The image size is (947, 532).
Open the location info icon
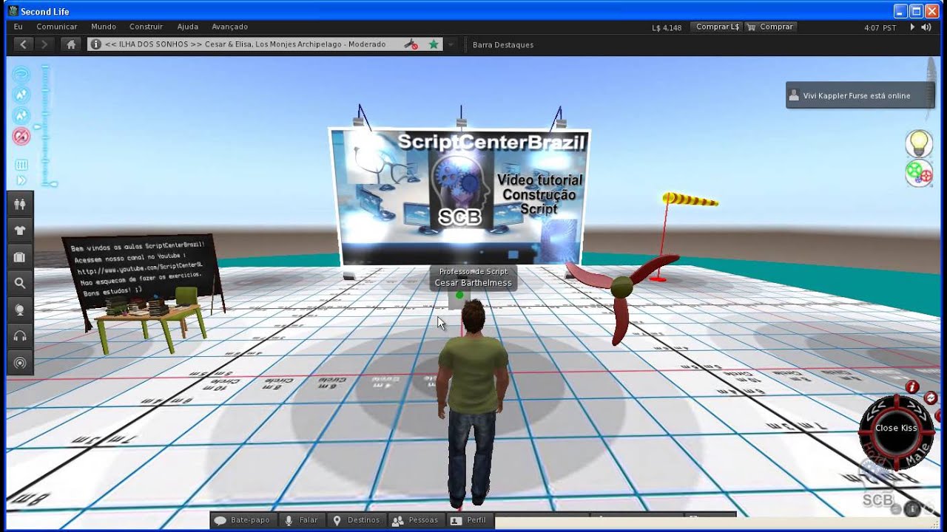[95, 44]
